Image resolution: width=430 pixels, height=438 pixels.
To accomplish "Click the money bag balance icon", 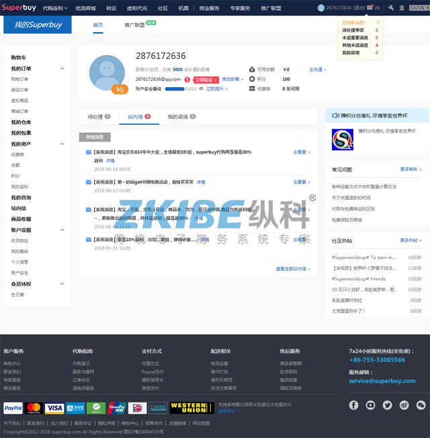I will [252, 69].
